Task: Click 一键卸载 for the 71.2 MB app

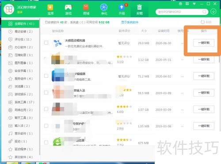Action: pos(204,76)
